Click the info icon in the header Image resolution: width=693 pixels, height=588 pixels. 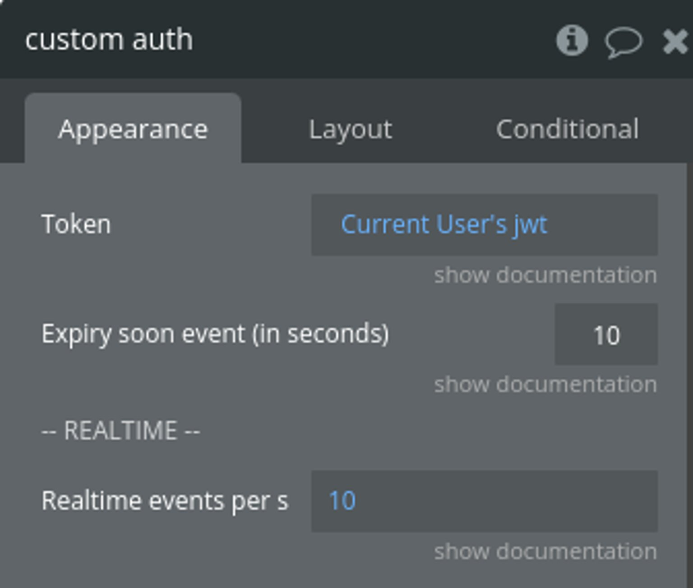[x=572, y=41]
